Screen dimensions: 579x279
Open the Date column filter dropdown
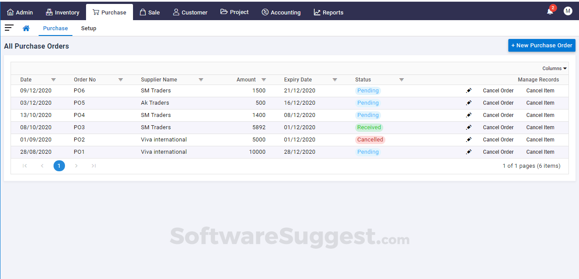54,80
